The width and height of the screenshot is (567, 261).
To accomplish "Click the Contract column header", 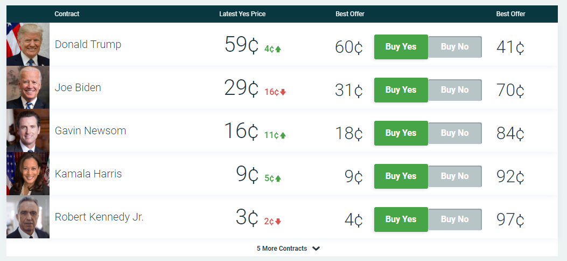I will pos(67,14).
